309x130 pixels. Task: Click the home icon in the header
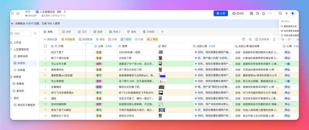18,13
